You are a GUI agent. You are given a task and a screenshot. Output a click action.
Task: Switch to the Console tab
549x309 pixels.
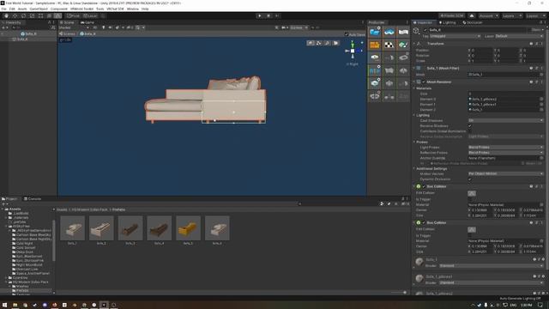pyautogui.click(x=33, y=198)
